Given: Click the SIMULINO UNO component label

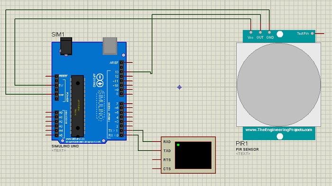Looking at the screenshot, I should click(x=65, y=146).
